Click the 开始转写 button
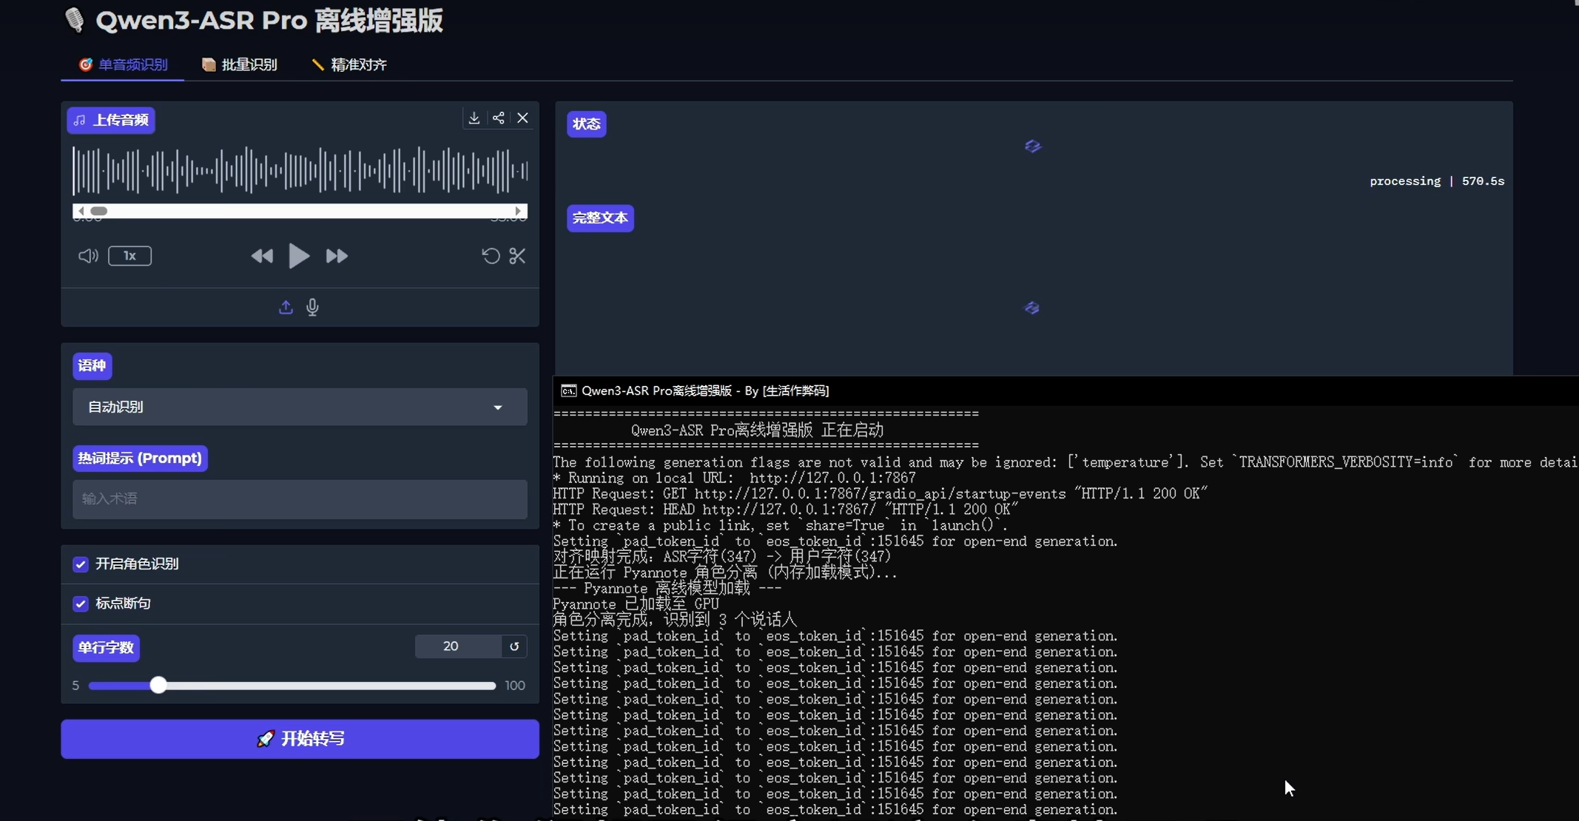This screenshot has height=821, width=1579. point(300,739)
